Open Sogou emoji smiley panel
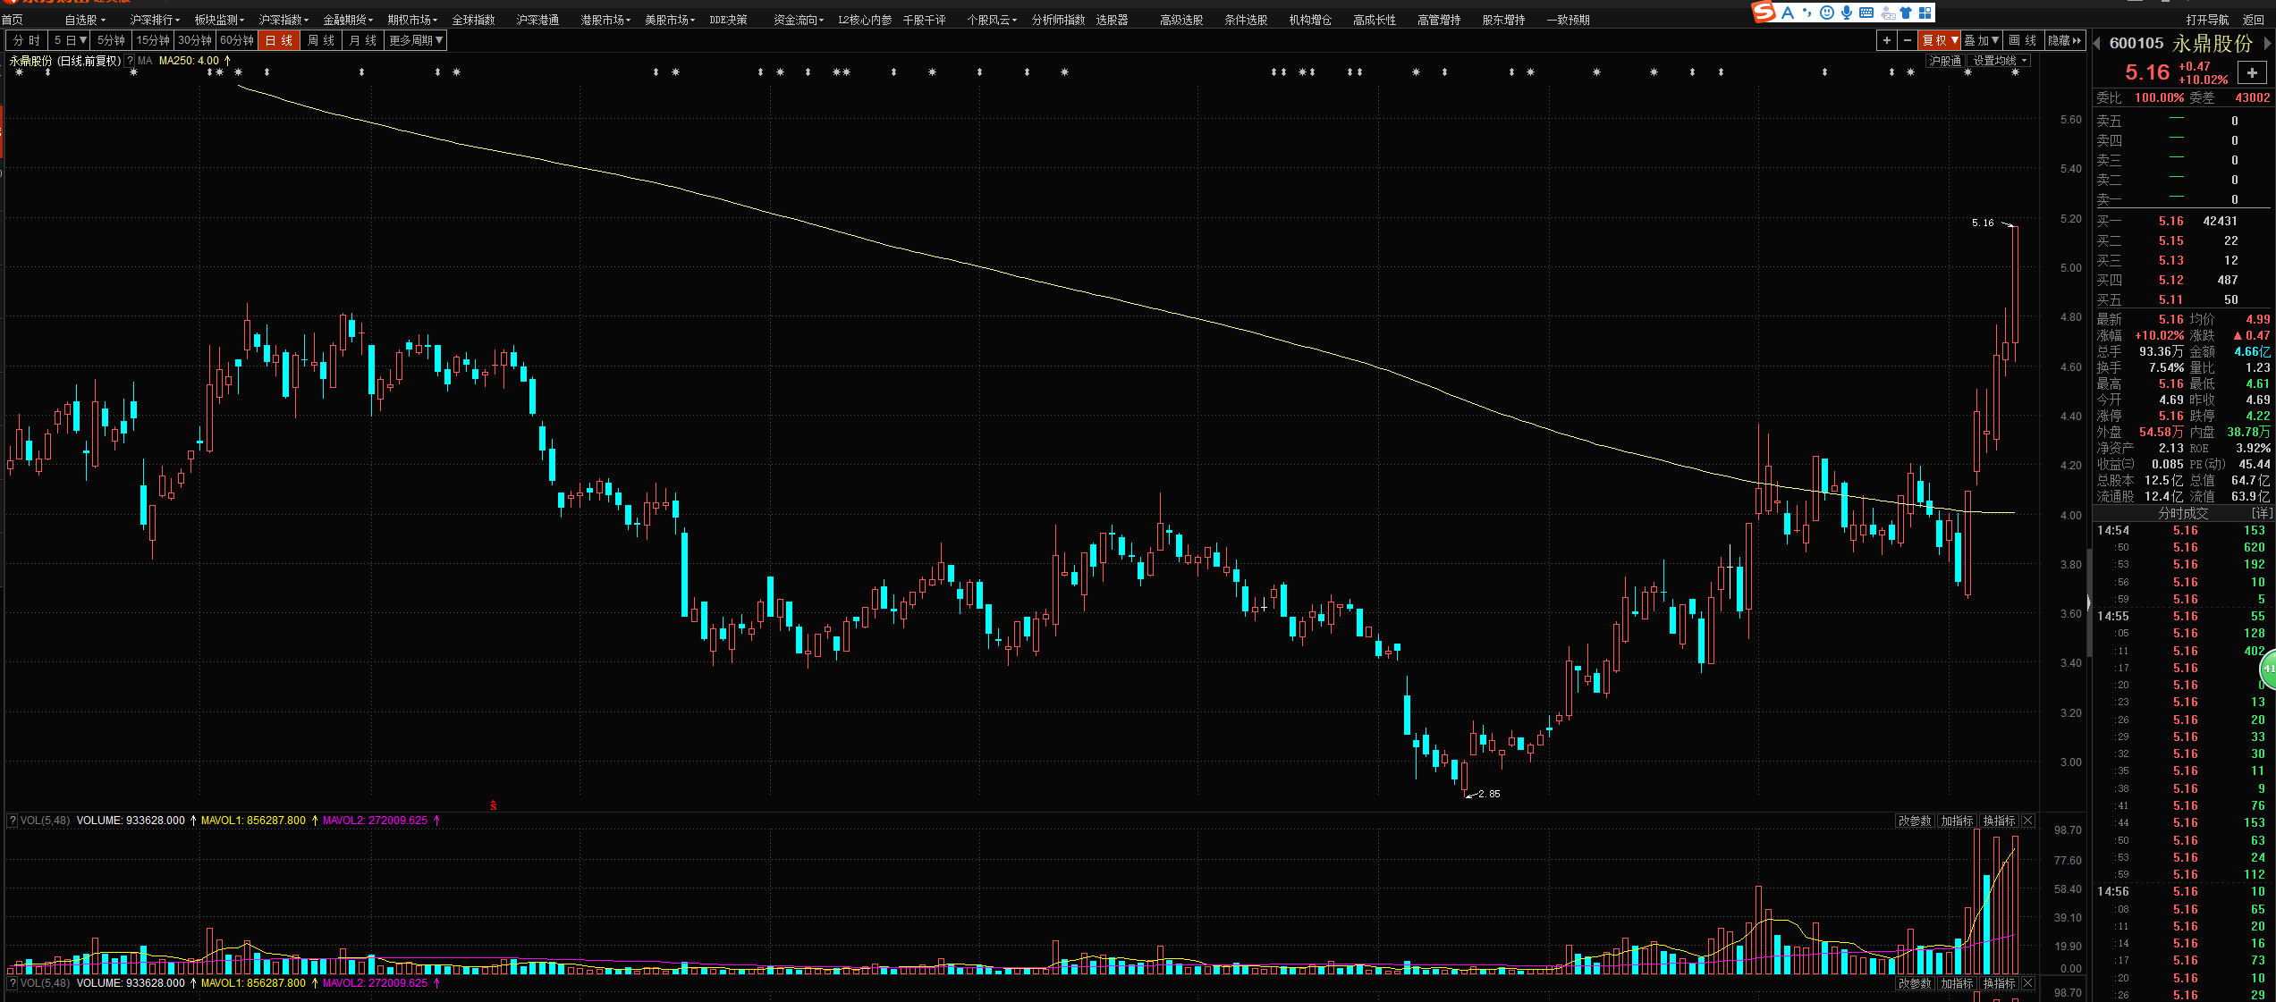Screen dimensions: 2276x1002 click(x=1826, y=13)
